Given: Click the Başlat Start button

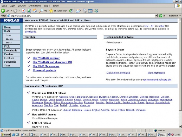Looking at the screenshot, I should click(x=5, y=135).
